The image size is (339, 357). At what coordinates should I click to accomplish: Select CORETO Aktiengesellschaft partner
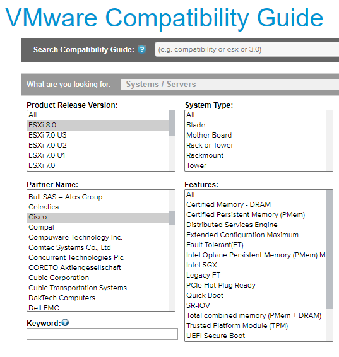click(98, 267)
